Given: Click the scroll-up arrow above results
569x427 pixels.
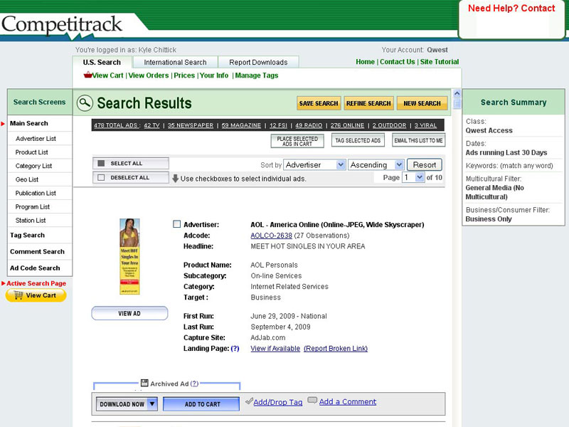Looking at the screenshot, I should pyautogui.click(x=457, y=93).
